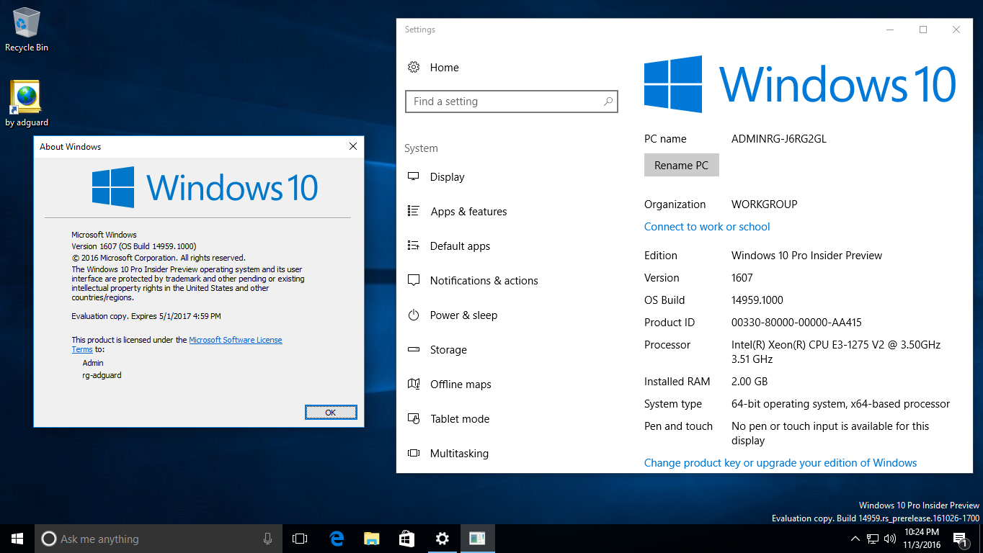Open File Explorer from the taskbar
This screenshot has width=983, height=553.
tap(371, 539)
